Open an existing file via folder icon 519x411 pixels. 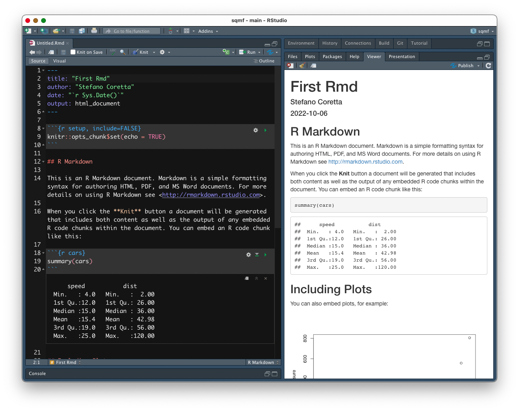(56, 31)
